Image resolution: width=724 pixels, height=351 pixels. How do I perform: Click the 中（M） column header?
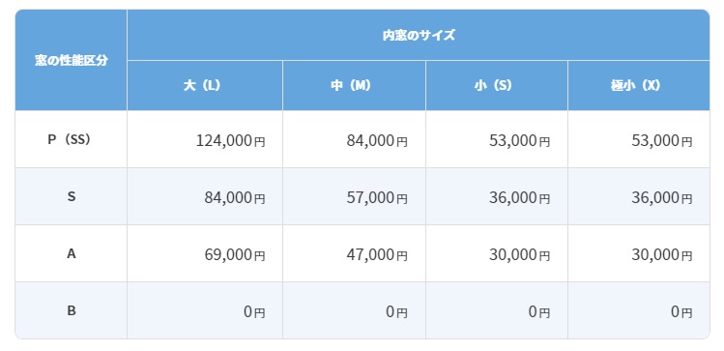[354, 85]
